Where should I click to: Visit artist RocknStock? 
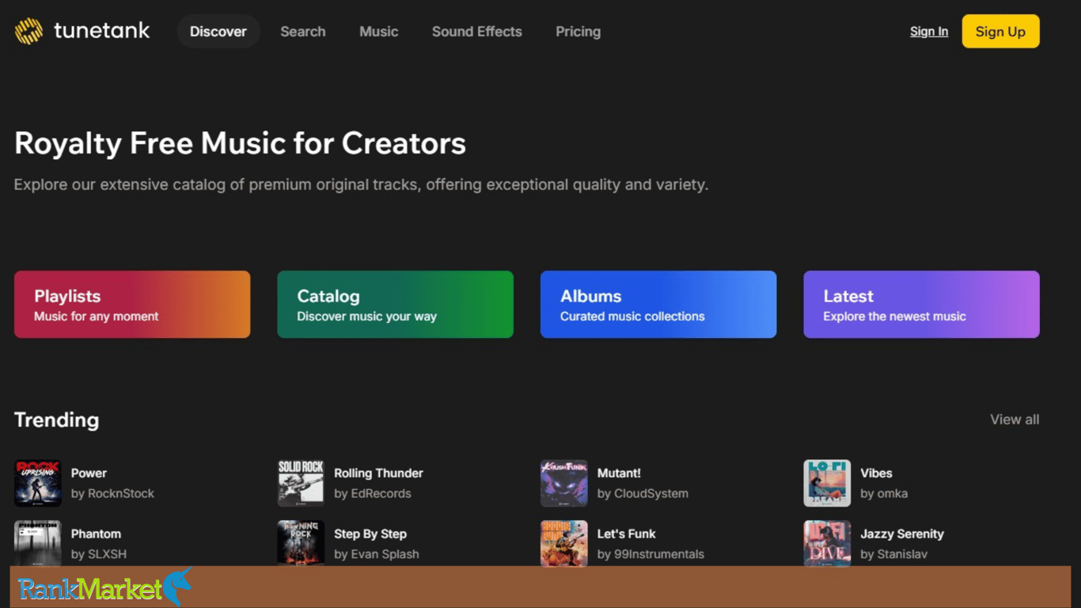[x=121, y=493]
